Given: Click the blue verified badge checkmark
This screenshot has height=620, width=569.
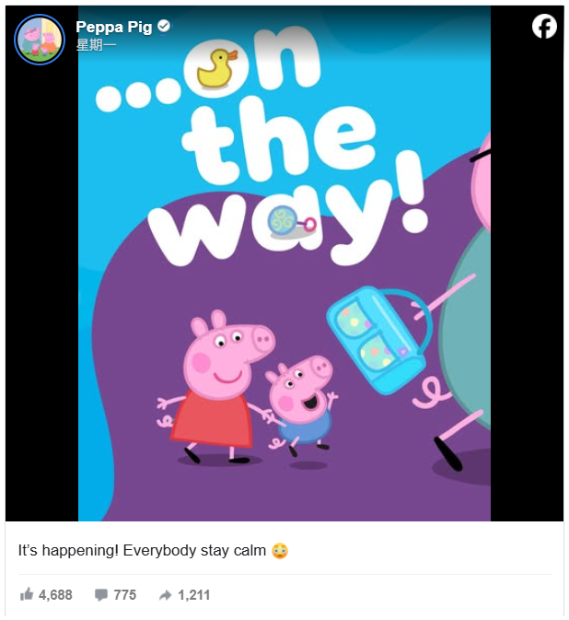Looking at the screenshot, I should point(164,26).
